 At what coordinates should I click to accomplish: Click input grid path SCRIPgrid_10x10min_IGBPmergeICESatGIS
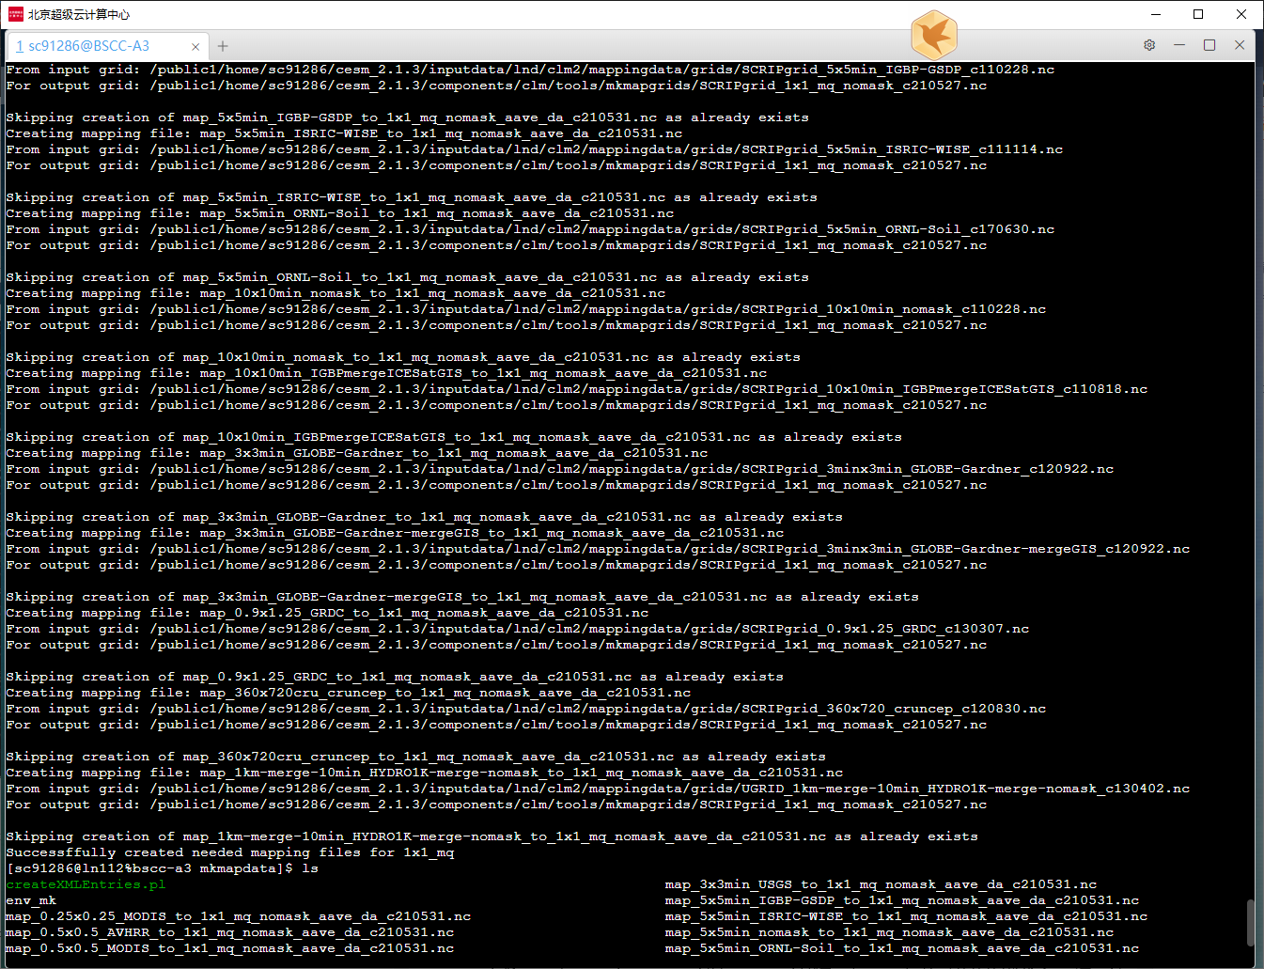[648, 389]
